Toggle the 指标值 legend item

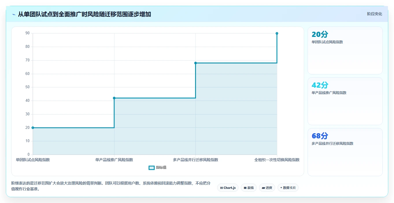click(158, 168)
